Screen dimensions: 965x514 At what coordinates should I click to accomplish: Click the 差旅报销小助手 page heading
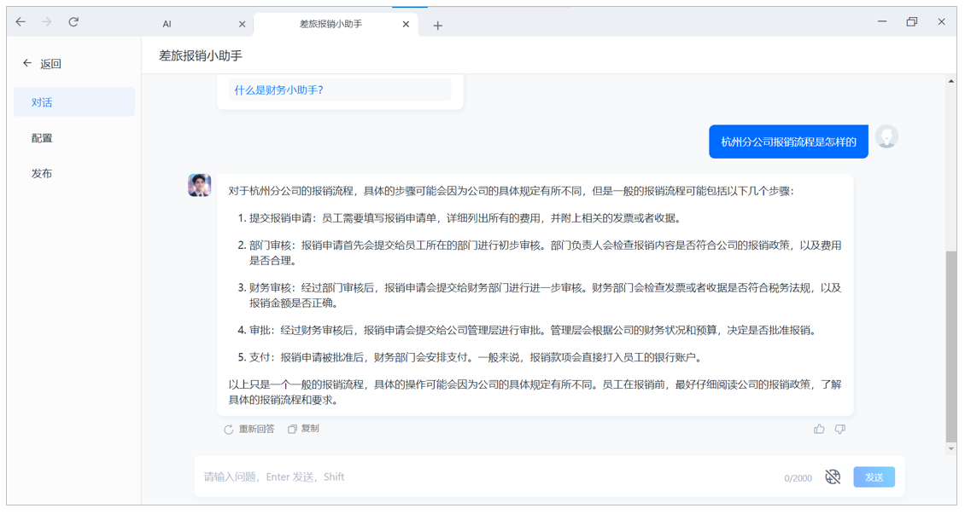pos(201,55)
